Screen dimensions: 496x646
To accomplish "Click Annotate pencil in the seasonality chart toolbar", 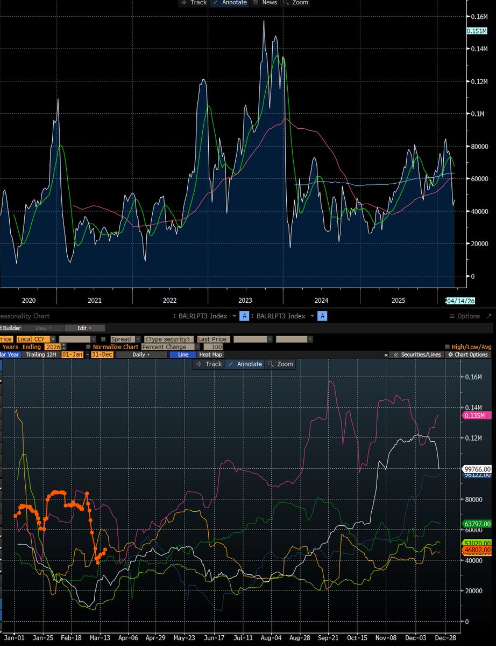I will [245, 364].
